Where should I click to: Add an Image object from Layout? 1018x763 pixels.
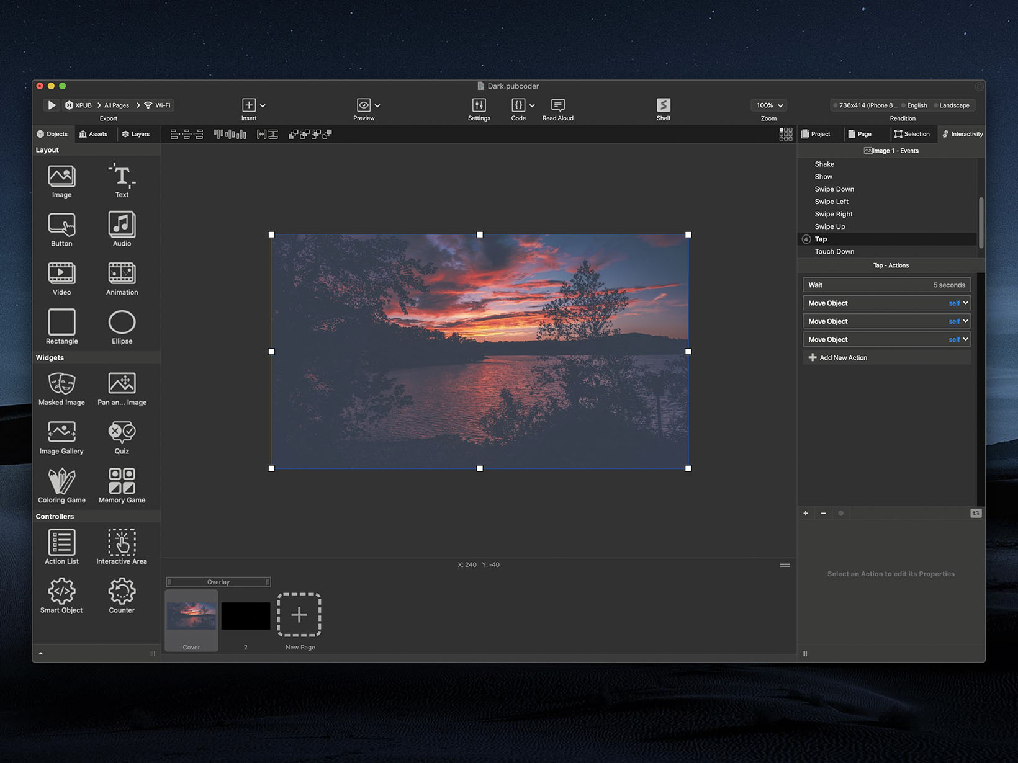(61, 177)
